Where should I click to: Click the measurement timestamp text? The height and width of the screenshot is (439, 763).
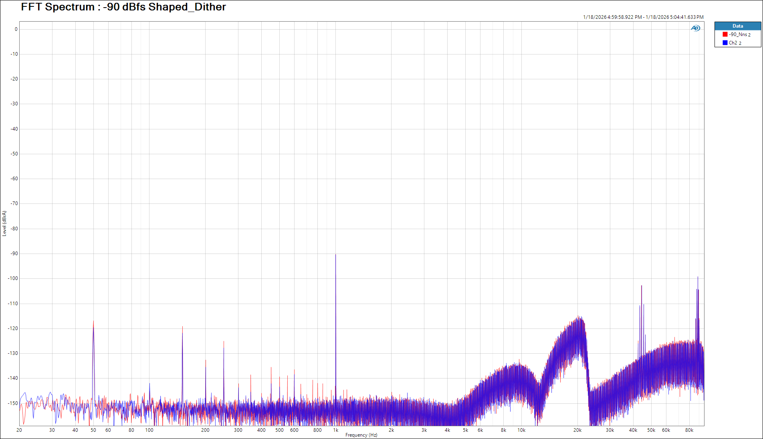(x=643, y=17)
